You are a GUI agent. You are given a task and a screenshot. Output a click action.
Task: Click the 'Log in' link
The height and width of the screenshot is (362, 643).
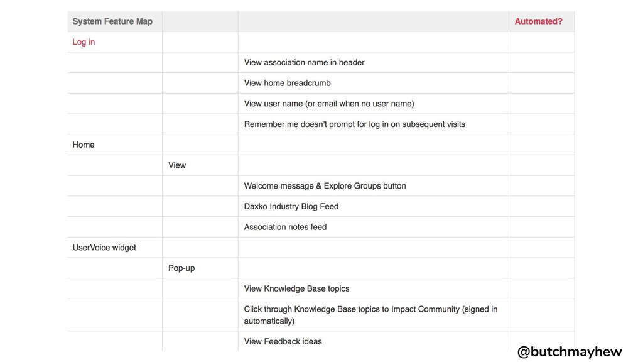[x=84, y=42]
